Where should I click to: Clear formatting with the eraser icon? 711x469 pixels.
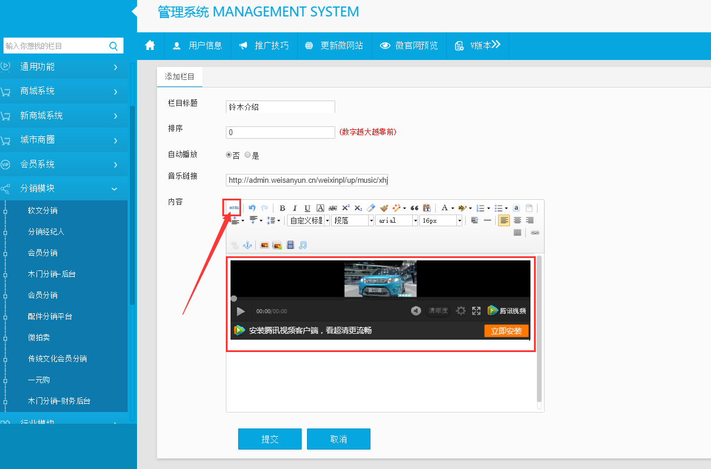pyautogui.click(x=370, y=208)
